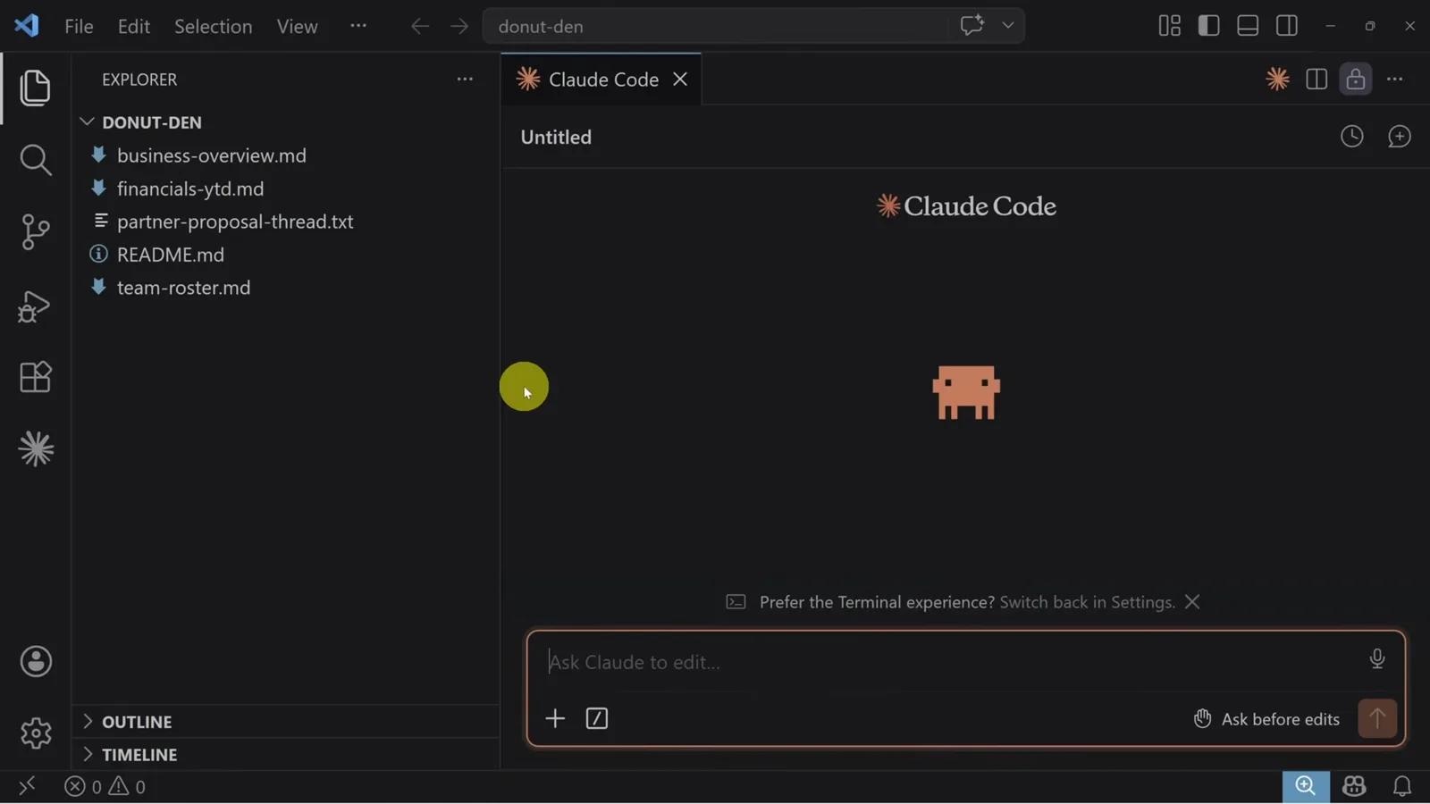Open the Source Control view
The image size is (1430, 804).
35,232
